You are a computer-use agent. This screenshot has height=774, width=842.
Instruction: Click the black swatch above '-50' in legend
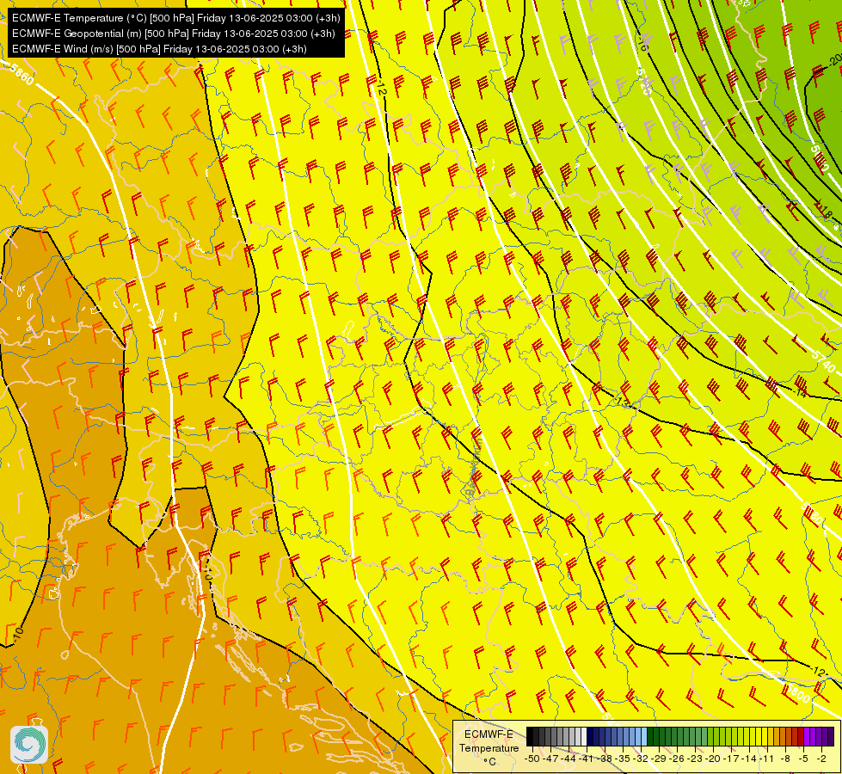pos(530,736)
